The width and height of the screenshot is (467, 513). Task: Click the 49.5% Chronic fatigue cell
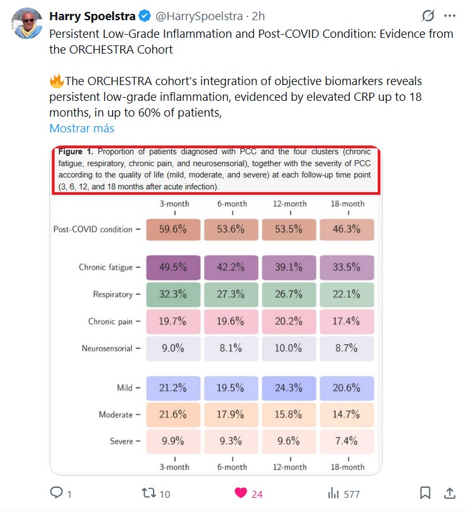coord(173,267)
